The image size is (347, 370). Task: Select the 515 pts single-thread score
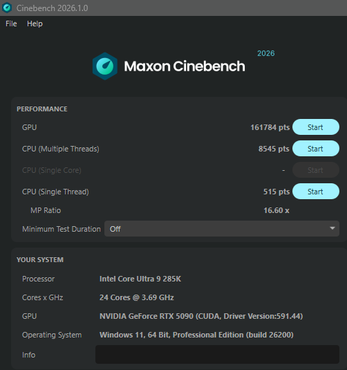[x=276, y=192]
